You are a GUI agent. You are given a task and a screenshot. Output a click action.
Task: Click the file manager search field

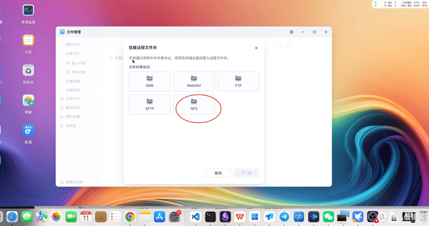coord(302,46)
